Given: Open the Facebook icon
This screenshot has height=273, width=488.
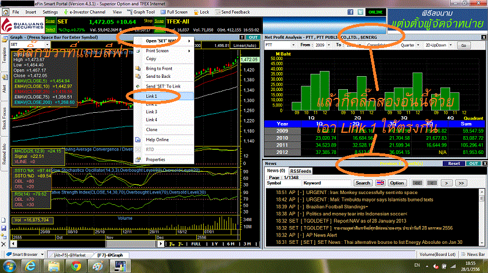Looking at the screenshot, I should (x=350, y=12).
